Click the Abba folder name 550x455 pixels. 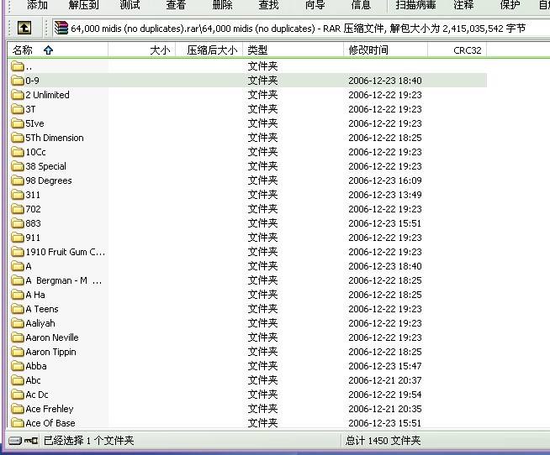[36, 366]
